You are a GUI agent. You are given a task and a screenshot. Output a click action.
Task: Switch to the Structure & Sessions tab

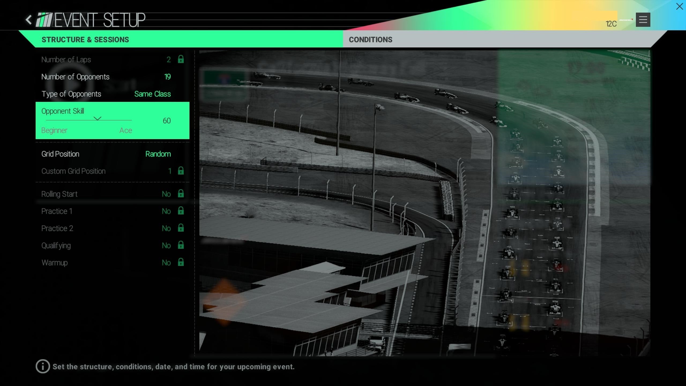[181, 39]
